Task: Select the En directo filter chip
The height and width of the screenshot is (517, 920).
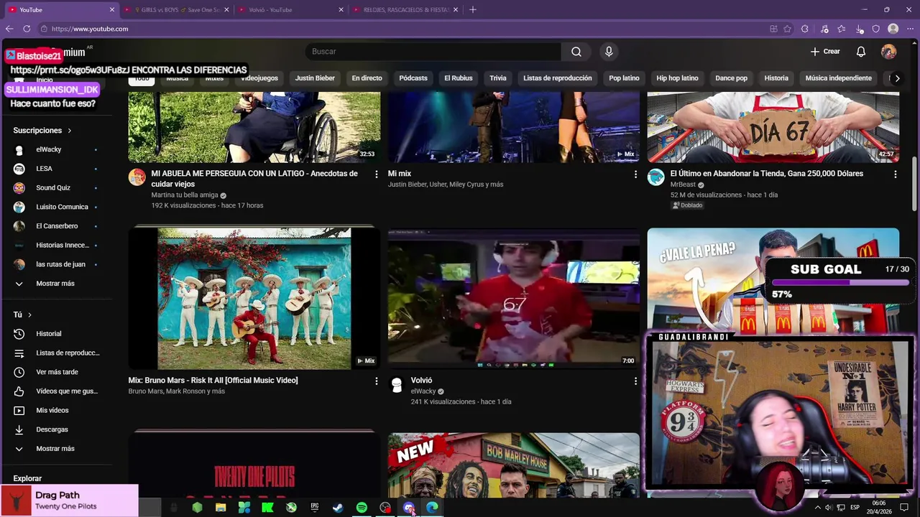Action: tap(367, 78)
